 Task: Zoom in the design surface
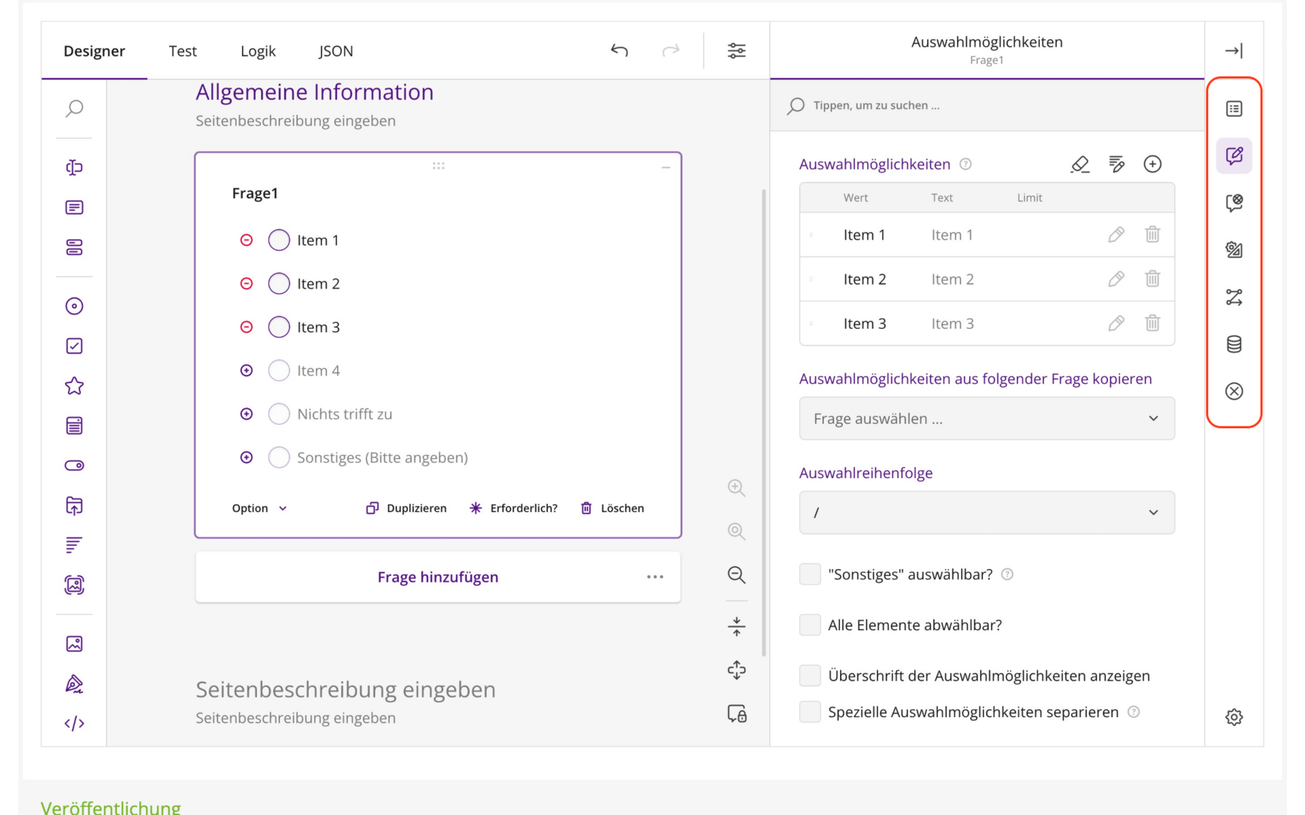(736, 488)
